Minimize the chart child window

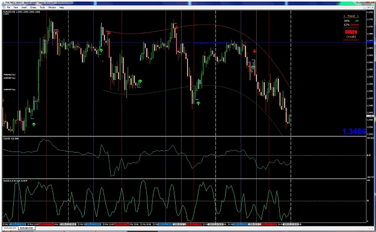point(365,7)
